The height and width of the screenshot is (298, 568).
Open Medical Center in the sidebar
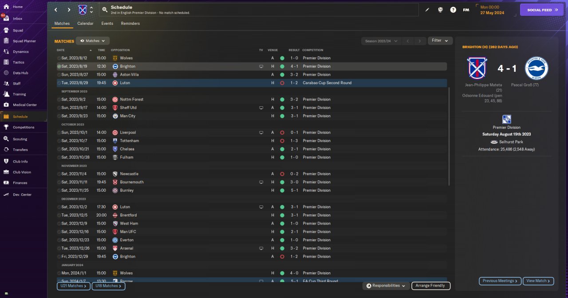pos(24,105)
